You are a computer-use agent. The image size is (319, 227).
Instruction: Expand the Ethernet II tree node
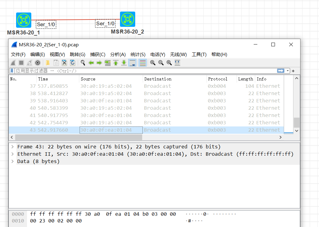(12, 154)
